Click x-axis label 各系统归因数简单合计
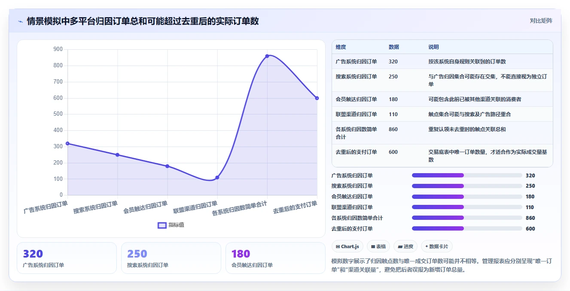 pyautogui.click(x=240, y=208)
